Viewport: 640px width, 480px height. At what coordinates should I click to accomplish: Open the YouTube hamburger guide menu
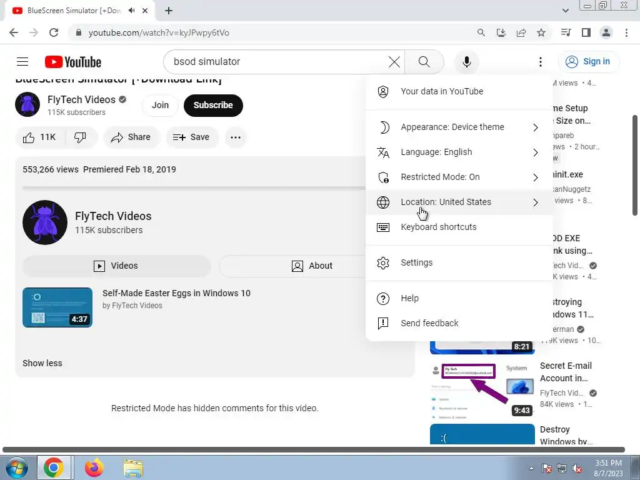click(x=22, y=62)
